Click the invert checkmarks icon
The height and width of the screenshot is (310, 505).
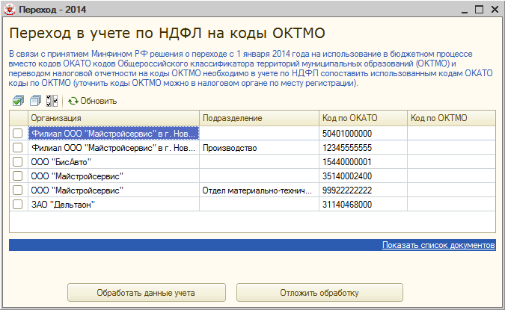click(x=51, y=101)
